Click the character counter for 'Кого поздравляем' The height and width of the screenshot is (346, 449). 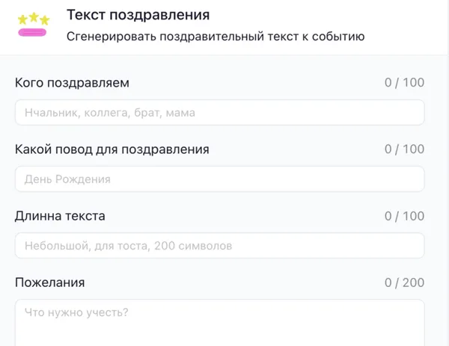coord(404,83)
